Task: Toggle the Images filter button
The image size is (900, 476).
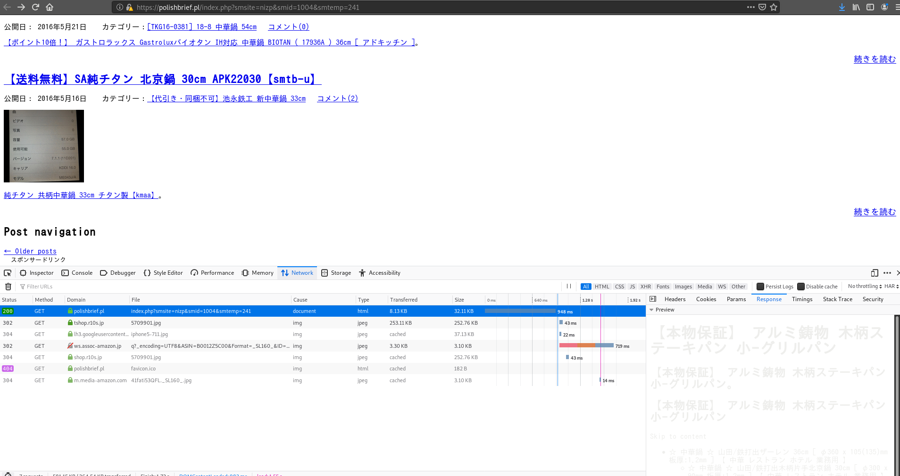Action: (683, 287)
